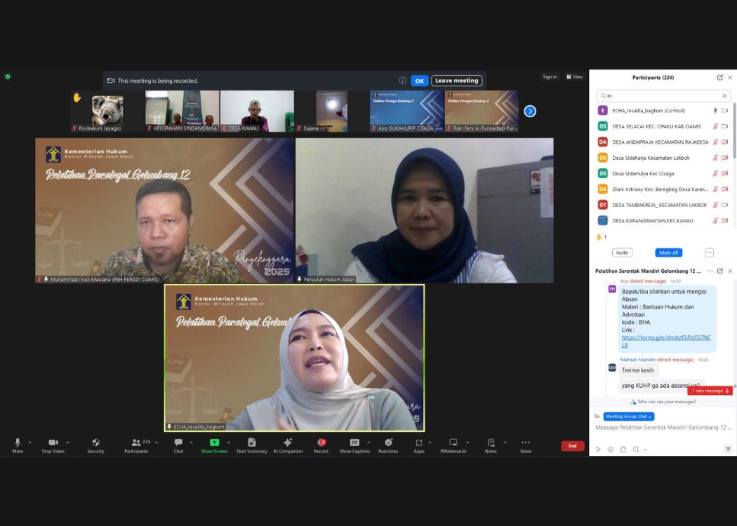Open the View layout menu
Screen dimensions: 737x526
coord(575,77)
